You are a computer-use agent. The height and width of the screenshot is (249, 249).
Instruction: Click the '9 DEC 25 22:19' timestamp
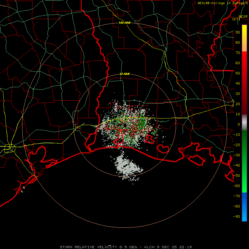pyautogui.click(x=174, y=247)
